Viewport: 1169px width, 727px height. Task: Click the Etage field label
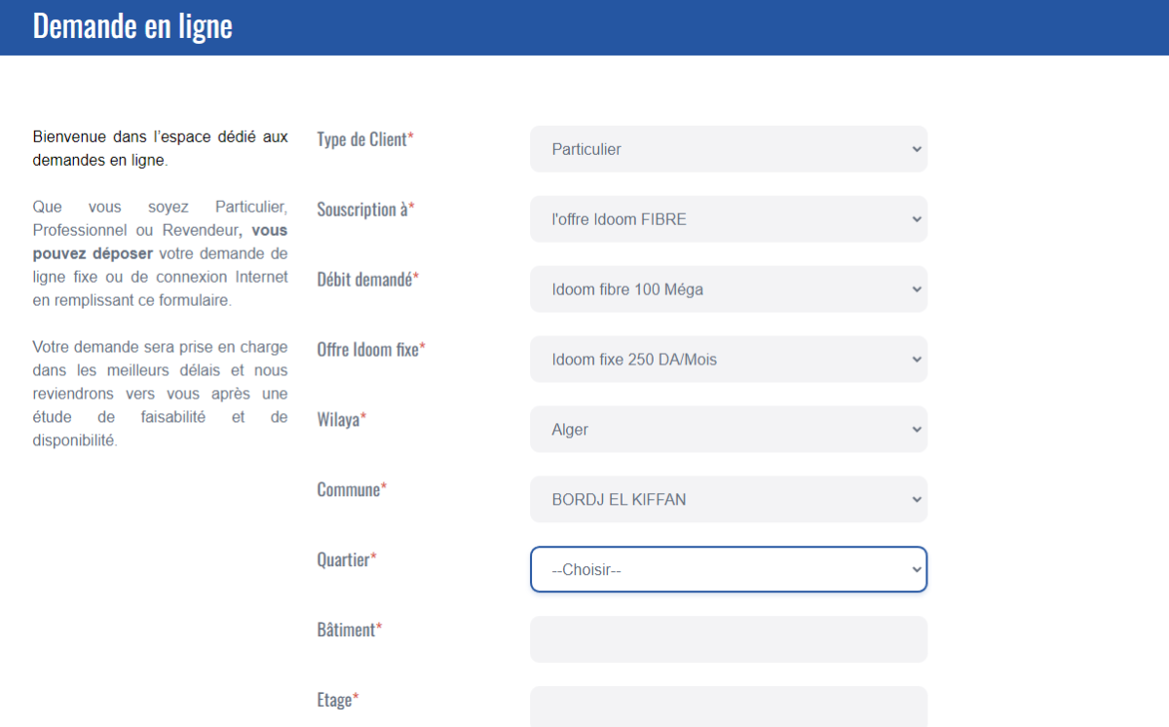[337, 700]
